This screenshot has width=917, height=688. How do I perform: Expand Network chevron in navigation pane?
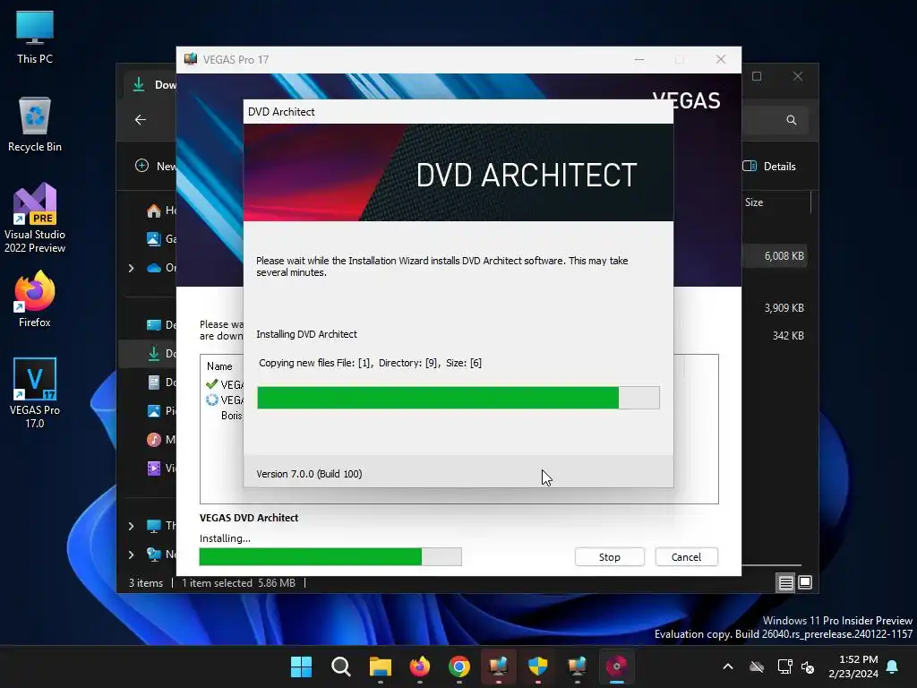coord(132,555)
